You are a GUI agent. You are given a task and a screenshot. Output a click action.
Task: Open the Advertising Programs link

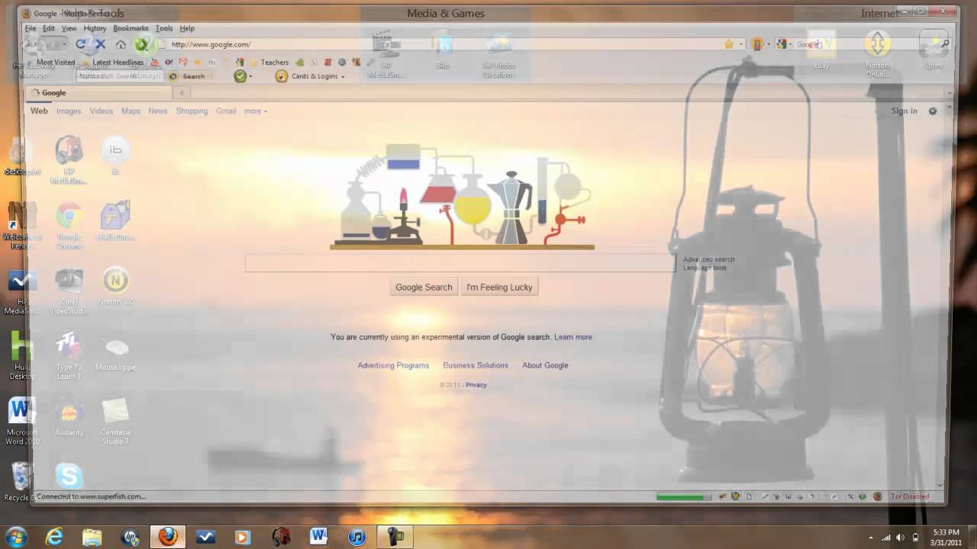(x=393, y=365)
